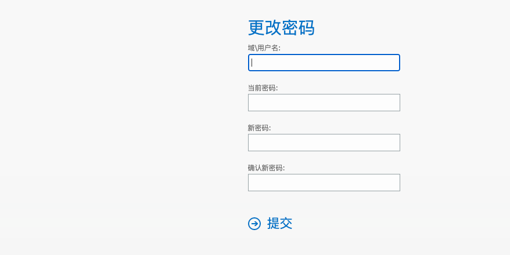This screenshot has width=510, height=255.
Task: Click the 域\用户名 label text
Action: click(264, 48)
